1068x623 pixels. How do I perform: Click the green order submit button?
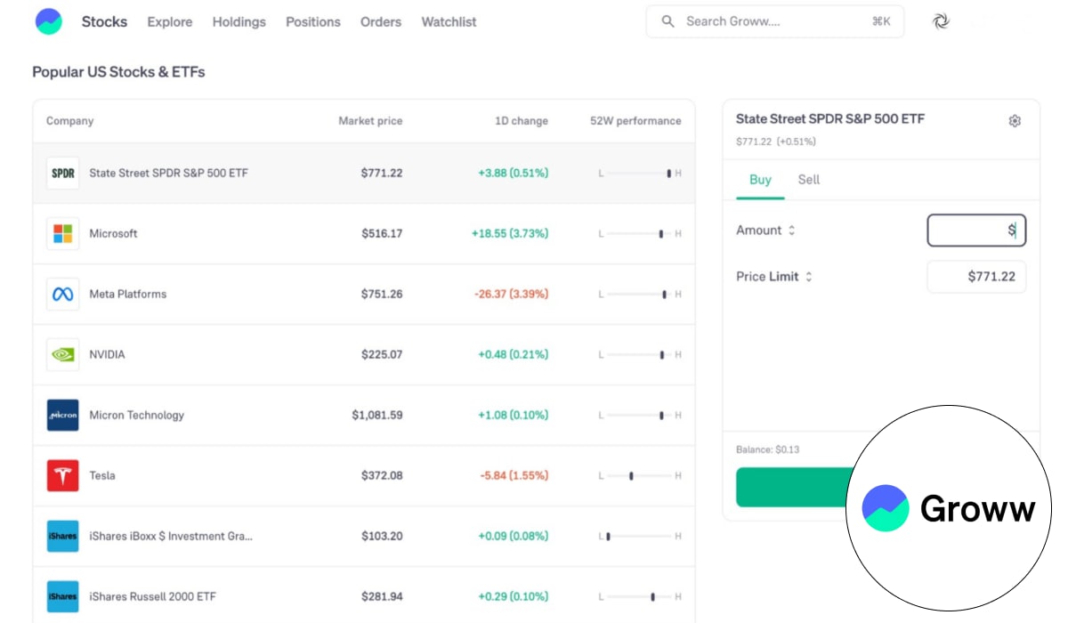tap(794, 487)
